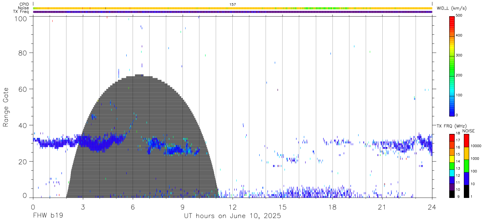Screen dimensions: 486x224
Task: Click the 18 hour tick on UT axis
Action: [332, 207]
